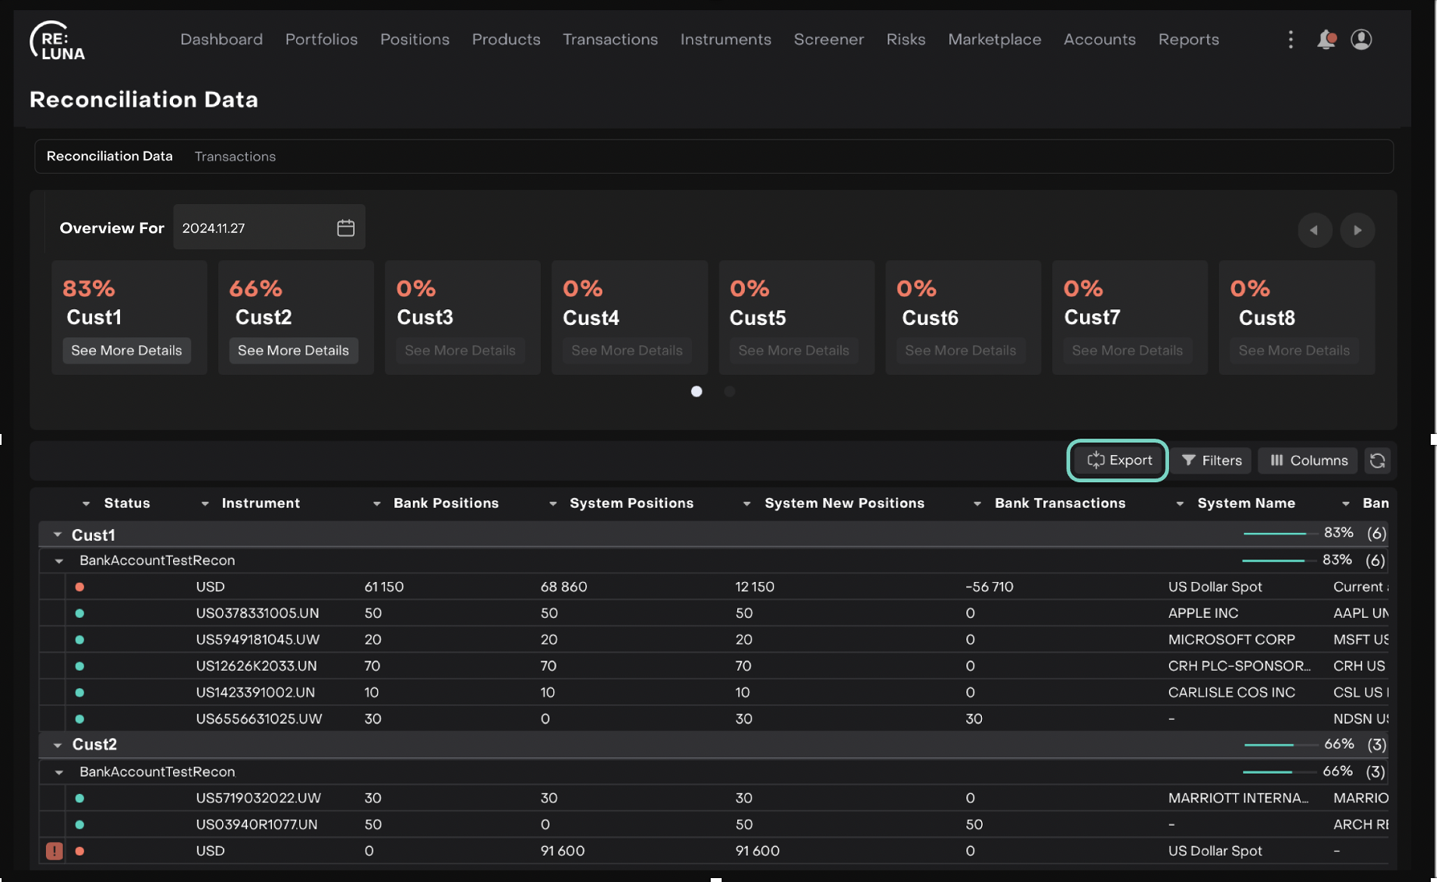Click the Export button

coord(1117,460)
